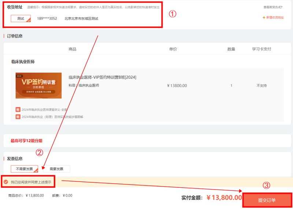The height and width of the screenshot is (209, 293).
Task: Click the circled number ③ annotation
Action: point(267,186)
